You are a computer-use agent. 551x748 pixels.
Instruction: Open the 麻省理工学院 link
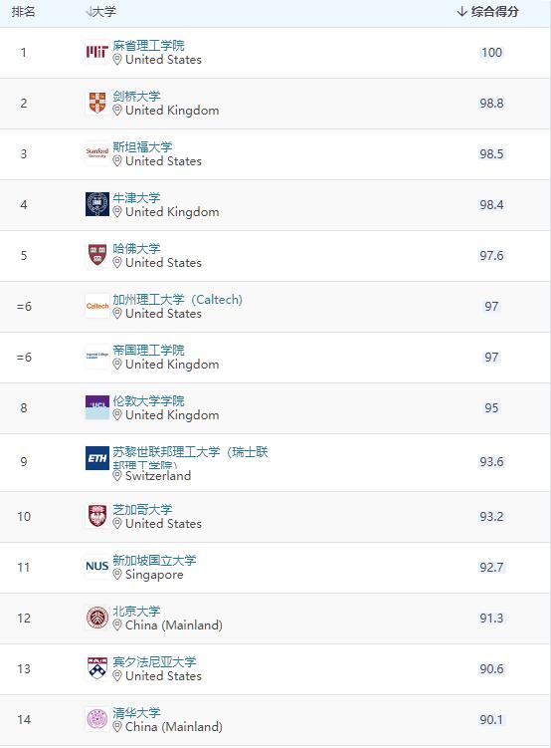[148, 46]
